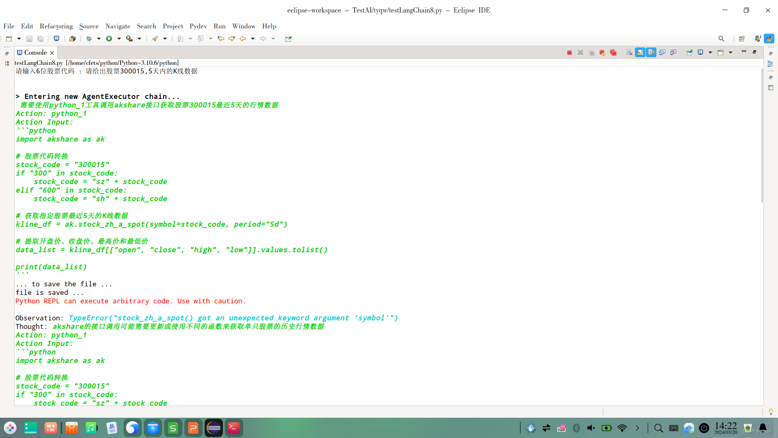Minimize the Console view panel
This screenshot has height=438, width=778.
(744, 52)
